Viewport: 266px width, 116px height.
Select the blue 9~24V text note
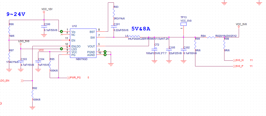point(16,14)
